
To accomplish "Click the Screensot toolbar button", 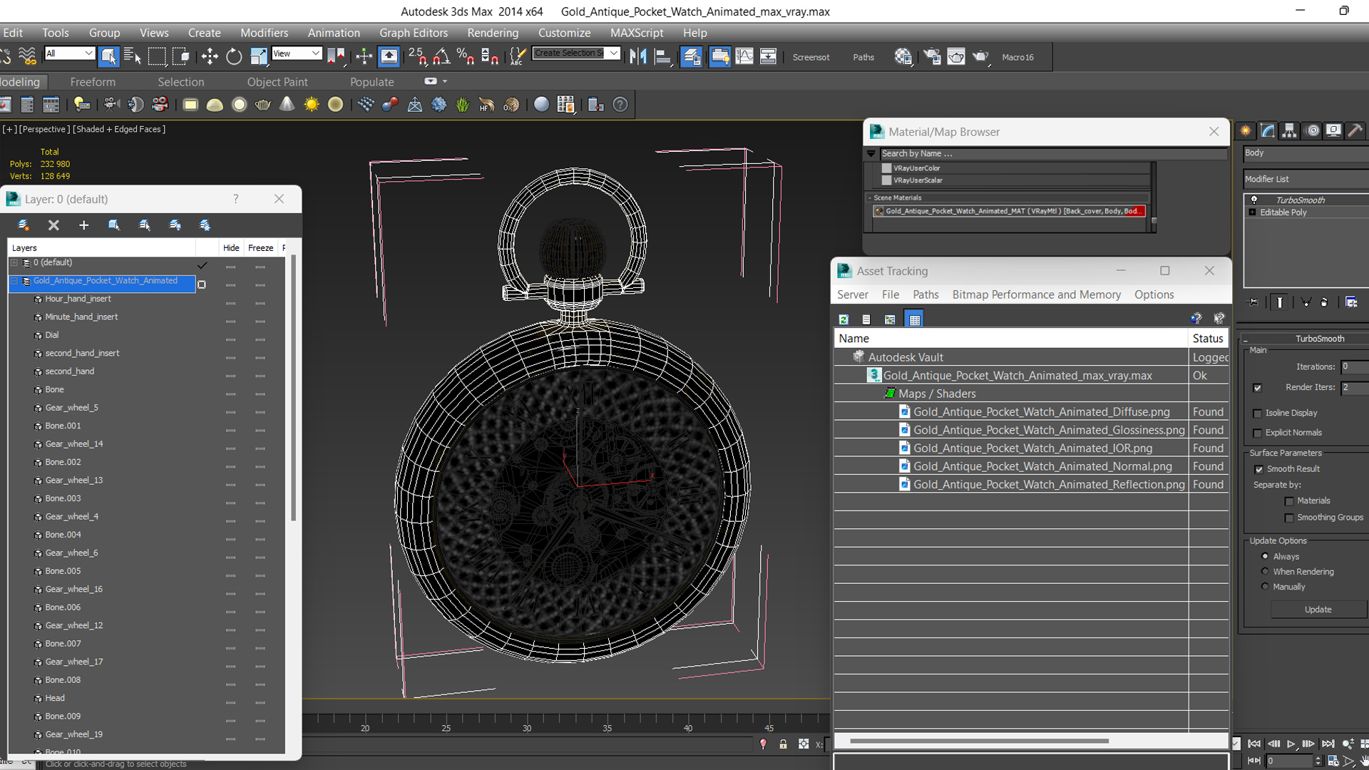I will coord(811,57).
